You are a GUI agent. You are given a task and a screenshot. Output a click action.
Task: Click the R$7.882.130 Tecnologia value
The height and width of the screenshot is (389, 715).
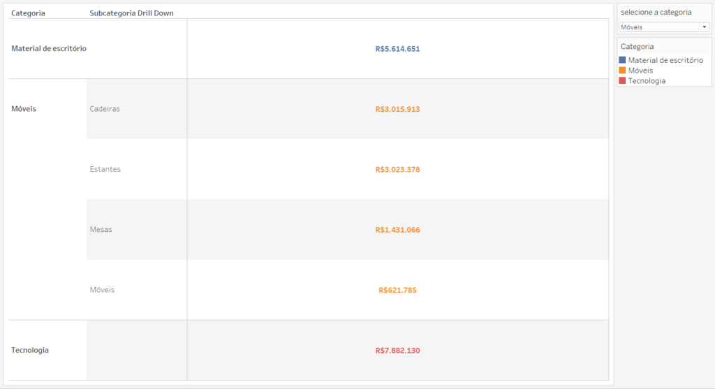[x=397, y=351]
